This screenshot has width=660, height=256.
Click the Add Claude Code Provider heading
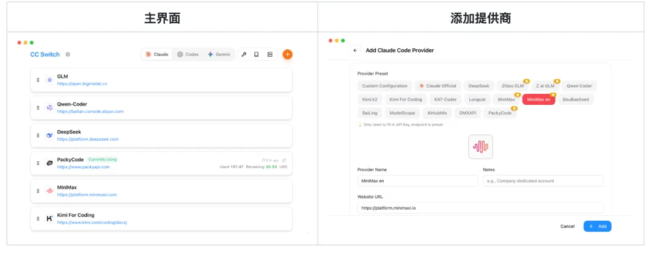click(x=400, y=51)
